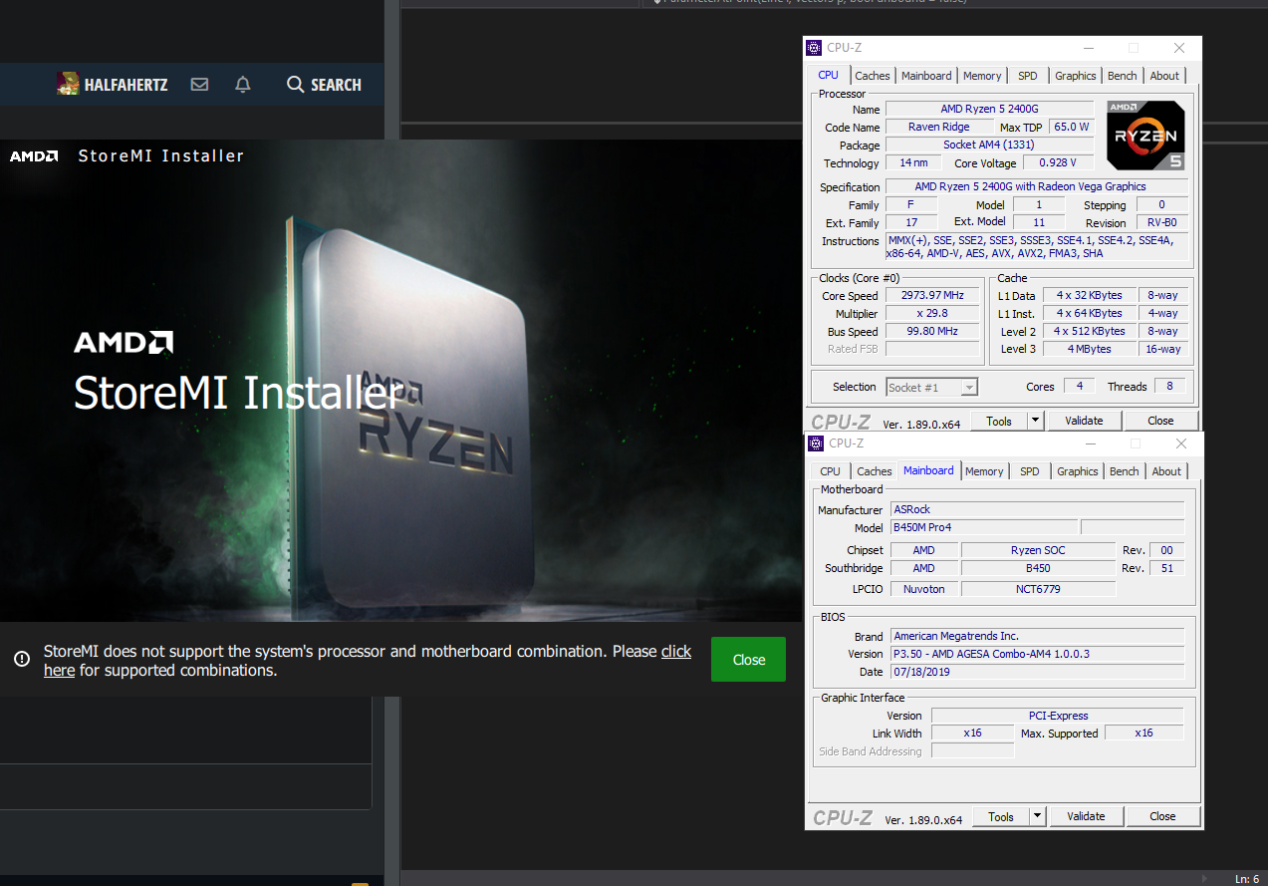Open the Graphics tab in the upper CPU-Z window
1268x886 pixels.
(x=1076, y=76)
